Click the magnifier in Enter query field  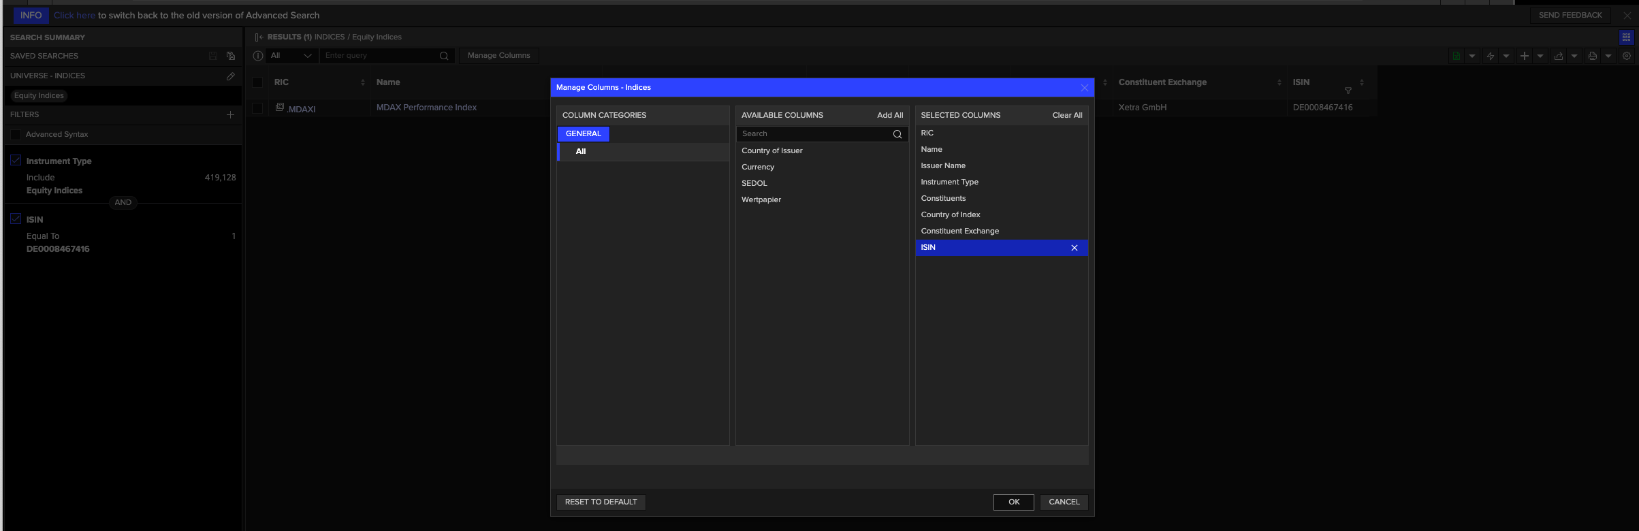click(x=444, y=56)
